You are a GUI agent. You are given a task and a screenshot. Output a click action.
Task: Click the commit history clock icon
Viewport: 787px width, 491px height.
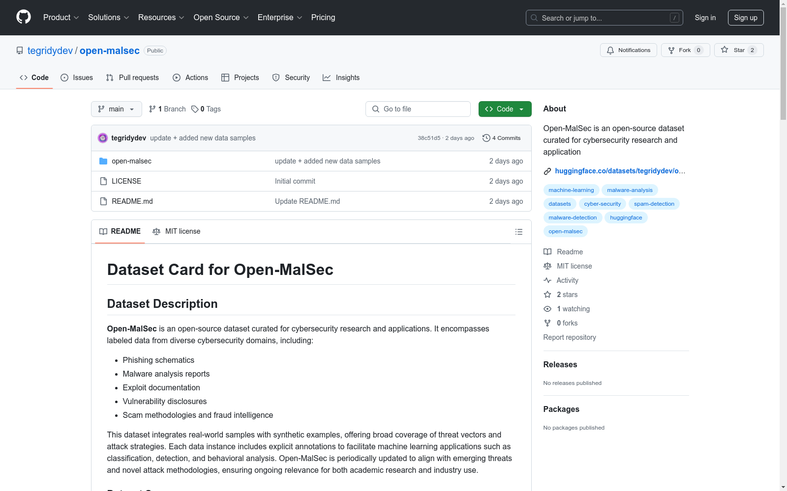(486, 138)
